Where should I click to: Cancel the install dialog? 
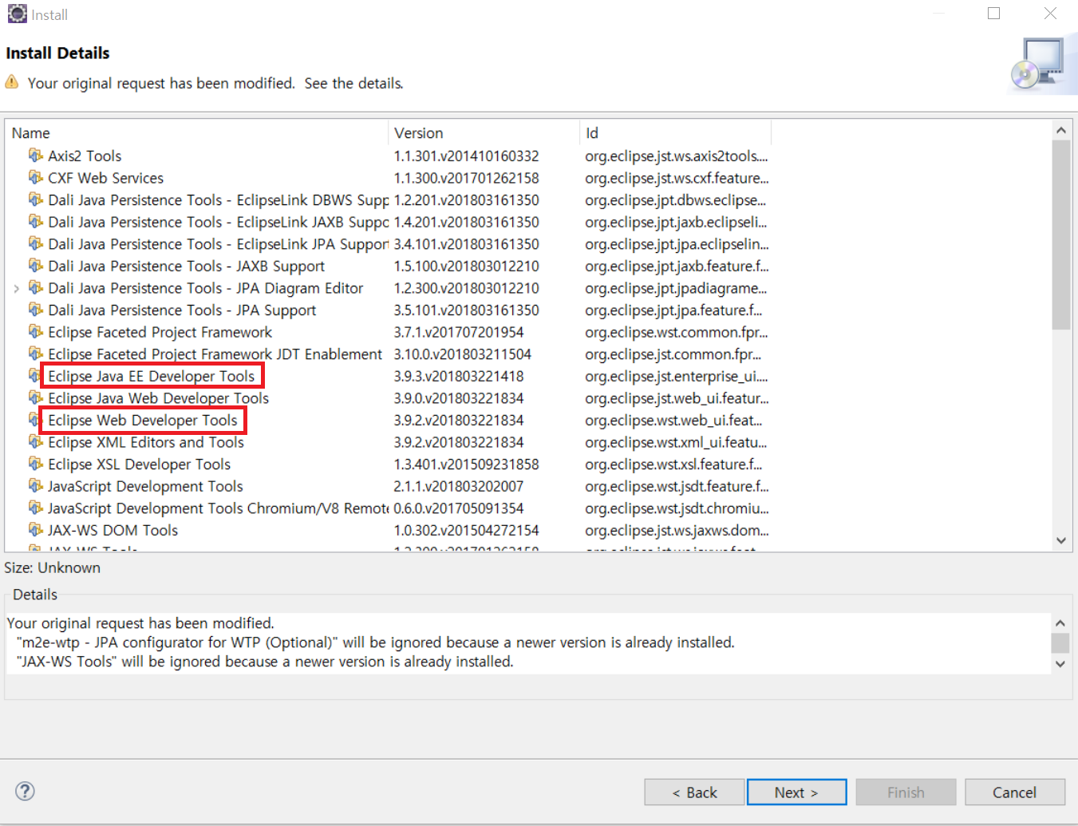1014,792
